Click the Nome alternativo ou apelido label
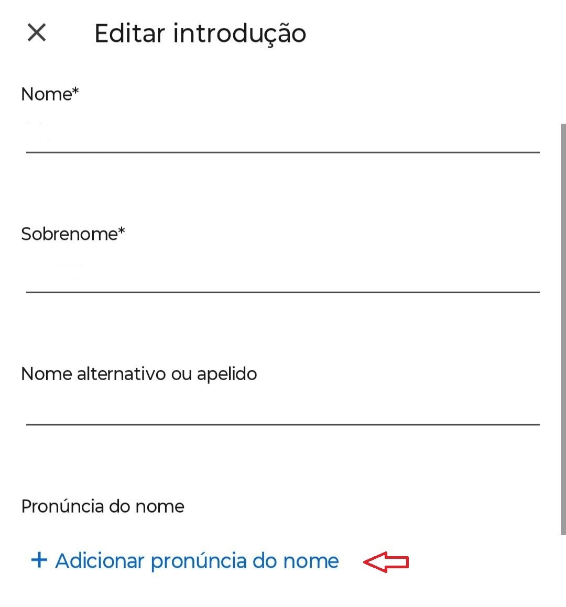566x607 pixels. 139,374
